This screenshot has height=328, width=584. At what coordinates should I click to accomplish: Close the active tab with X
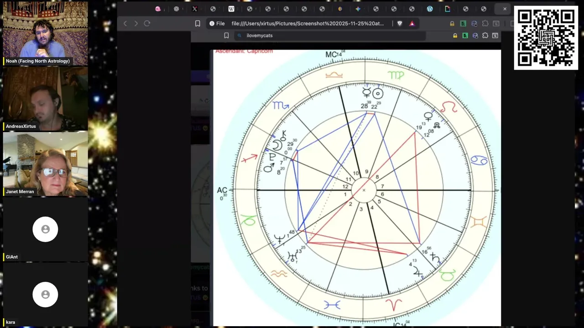505,9
